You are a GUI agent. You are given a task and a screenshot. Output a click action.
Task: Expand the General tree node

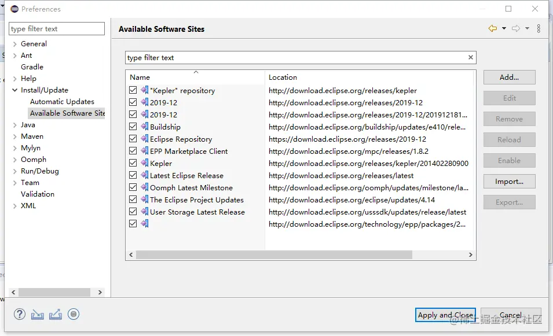tap(15, 44)
